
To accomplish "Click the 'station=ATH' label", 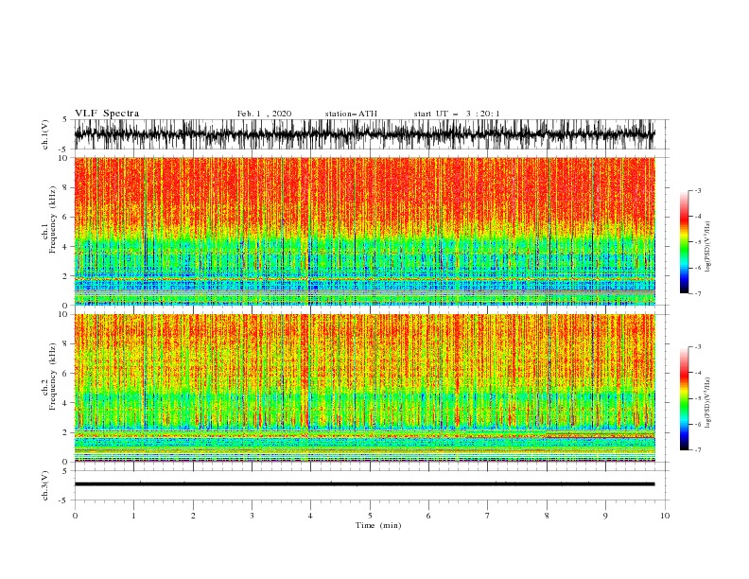I will (351, 114).
